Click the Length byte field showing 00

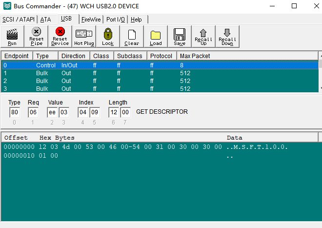point(125,112)
